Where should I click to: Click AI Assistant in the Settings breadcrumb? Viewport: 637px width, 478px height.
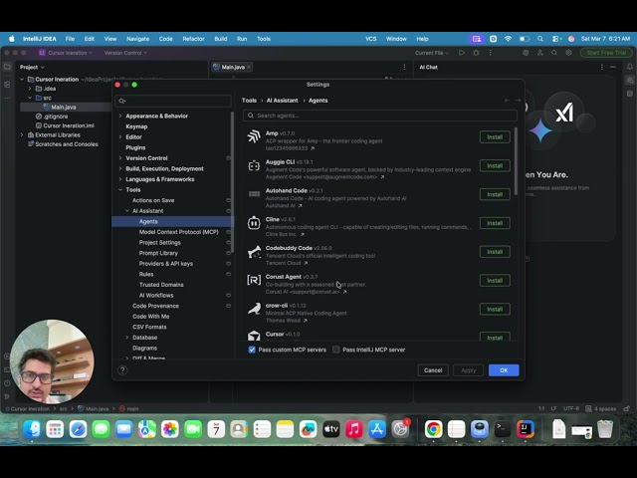[282, 101]
